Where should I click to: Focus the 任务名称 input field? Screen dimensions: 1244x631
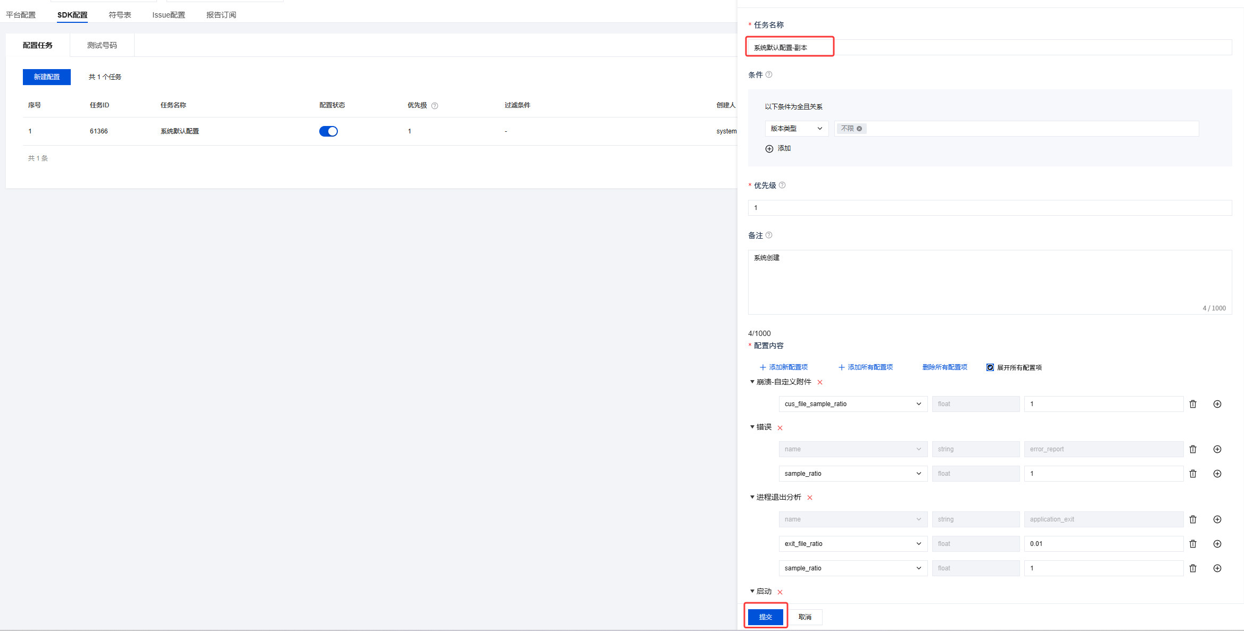point(990,47)
